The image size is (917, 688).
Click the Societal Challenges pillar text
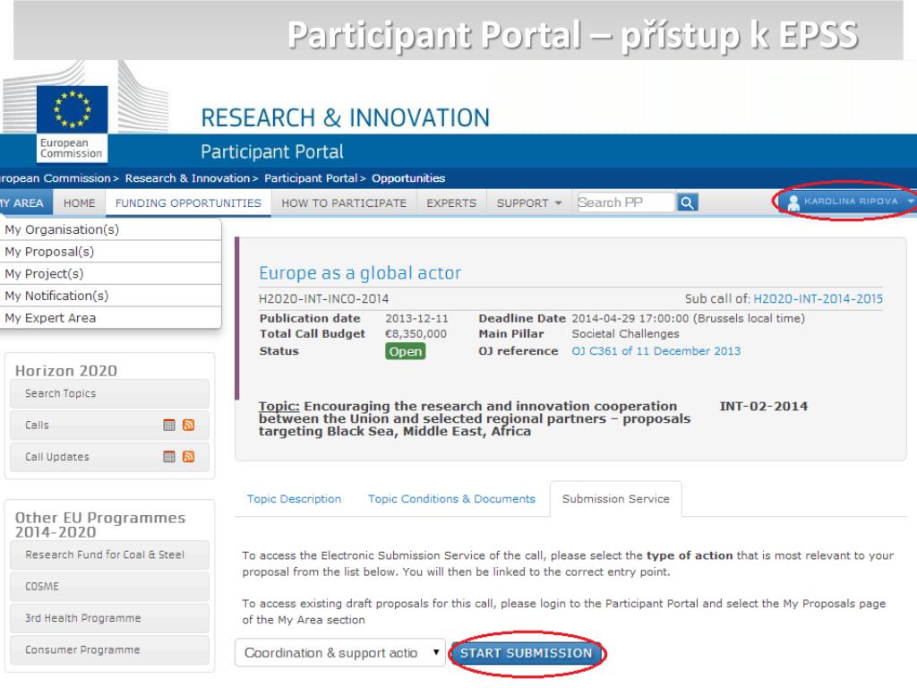pyautogui.click(x=625, y=334)
